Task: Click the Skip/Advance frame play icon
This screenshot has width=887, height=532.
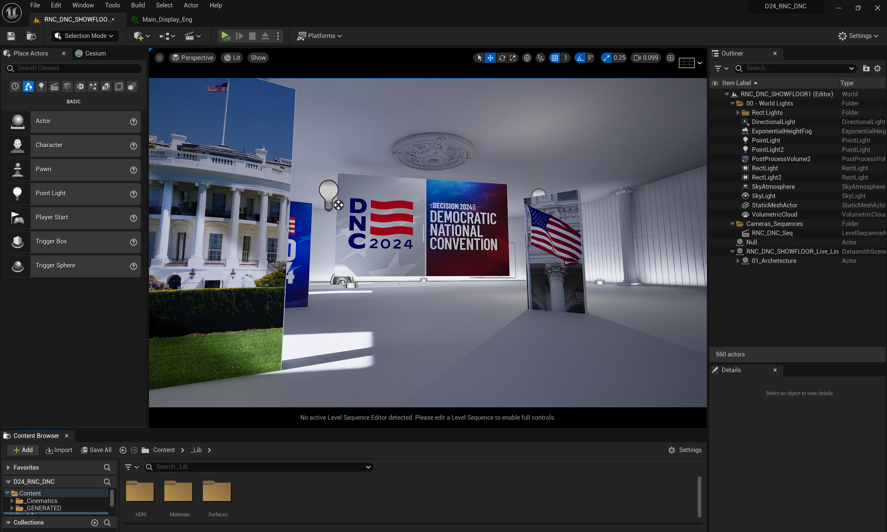Action: pyautogui.click(x=239, y=36)
